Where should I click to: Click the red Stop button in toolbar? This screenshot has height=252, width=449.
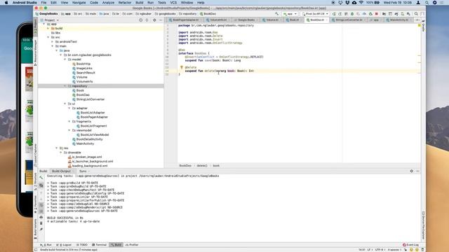(377, 14)
